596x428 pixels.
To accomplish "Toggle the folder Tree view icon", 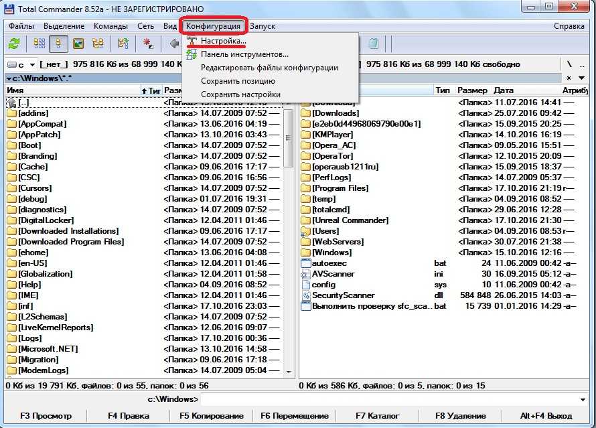I will [98, 44].
